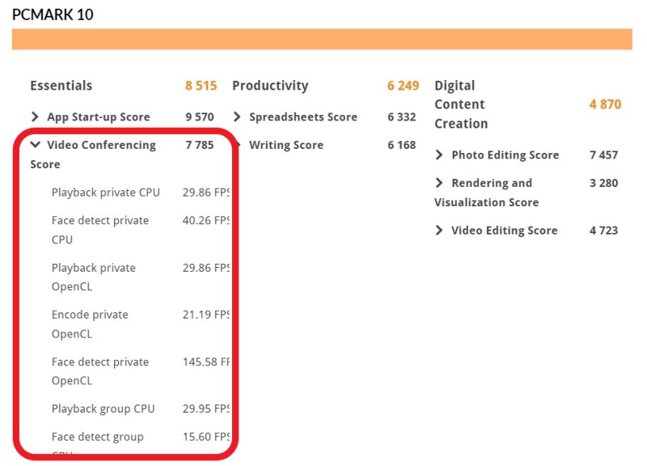Viewport: 647px width, 466px height.
Task: Select the Playback group CPU row
Action: [x=140, y=409]
